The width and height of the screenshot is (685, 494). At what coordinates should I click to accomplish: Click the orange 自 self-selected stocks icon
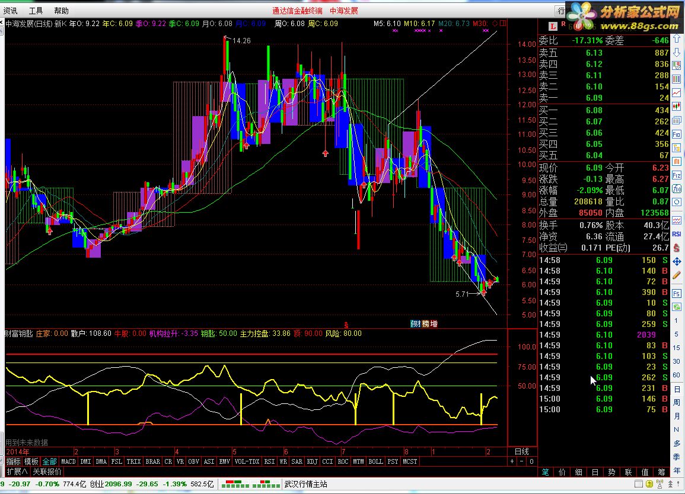click(677, 161)
